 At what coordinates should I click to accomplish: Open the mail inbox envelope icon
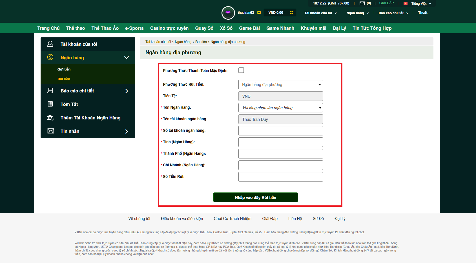(362, 3)
